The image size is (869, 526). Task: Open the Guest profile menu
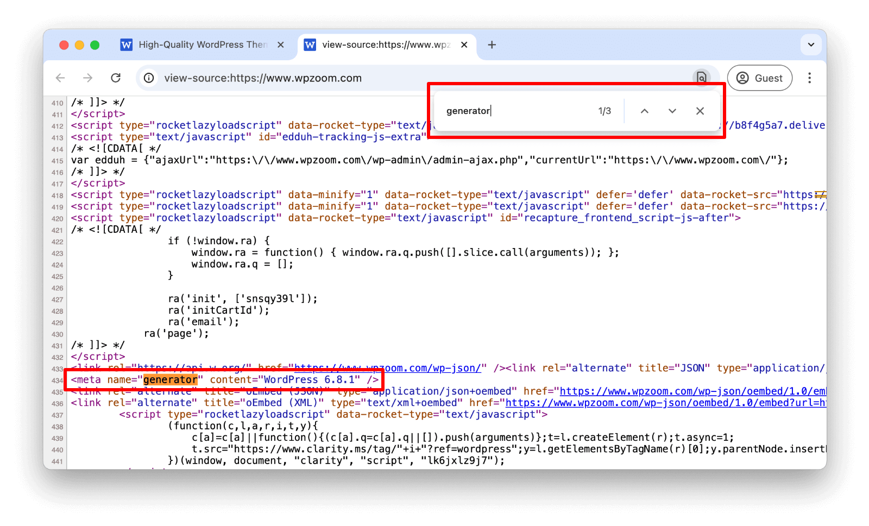point(759,78)
